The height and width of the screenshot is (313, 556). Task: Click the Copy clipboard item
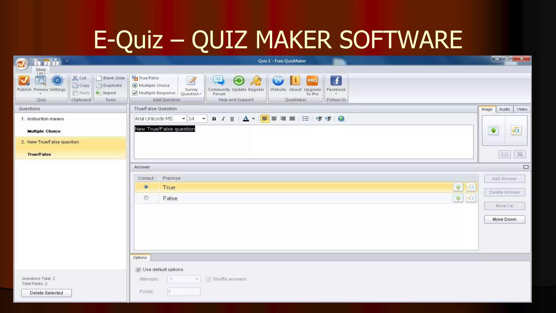click(x=81, y=85)
